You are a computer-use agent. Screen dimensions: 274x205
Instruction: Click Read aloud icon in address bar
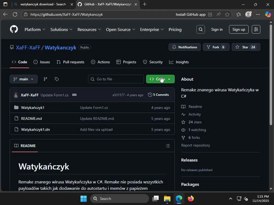219,14
